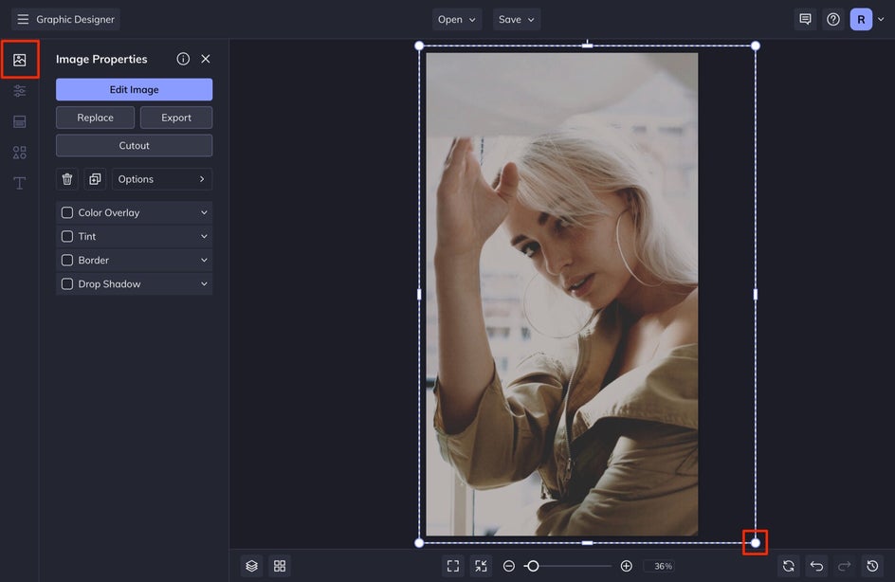Open the Graphic Designer hamburger menu
Screen dimensions: 895x582
tap(23, 19)
